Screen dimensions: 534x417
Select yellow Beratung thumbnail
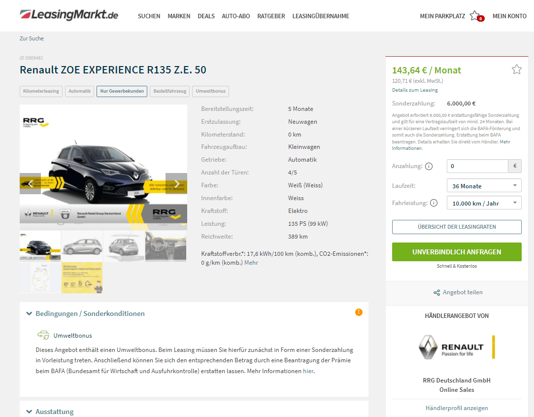(82, 278)
